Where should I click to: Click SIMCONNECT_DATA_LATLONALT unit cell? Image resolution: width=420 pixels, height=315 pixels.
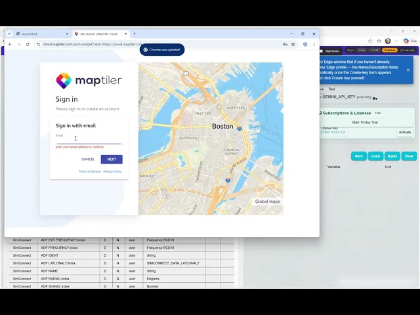point(173,263)
